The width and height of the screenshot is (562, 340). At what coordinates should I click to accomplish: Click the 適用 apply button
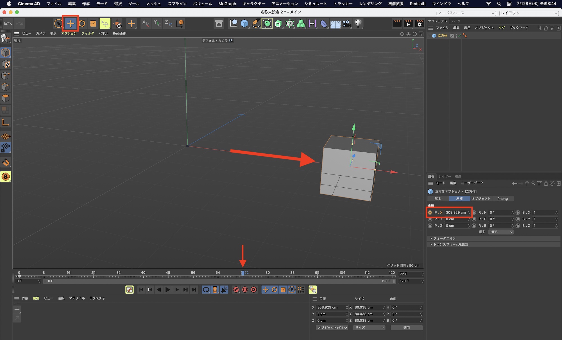coord(406,328)
